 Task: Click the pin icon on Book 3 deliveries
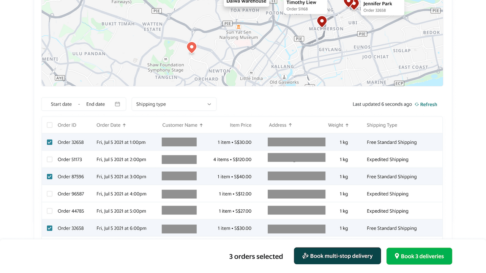(396, 256)
